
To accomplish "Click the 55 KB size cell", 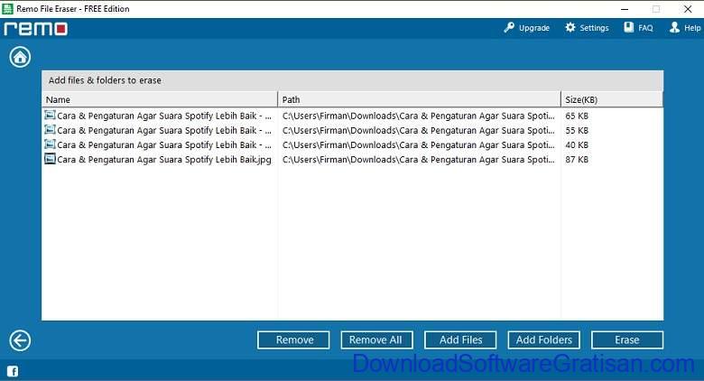I will (x=577, y=130).
